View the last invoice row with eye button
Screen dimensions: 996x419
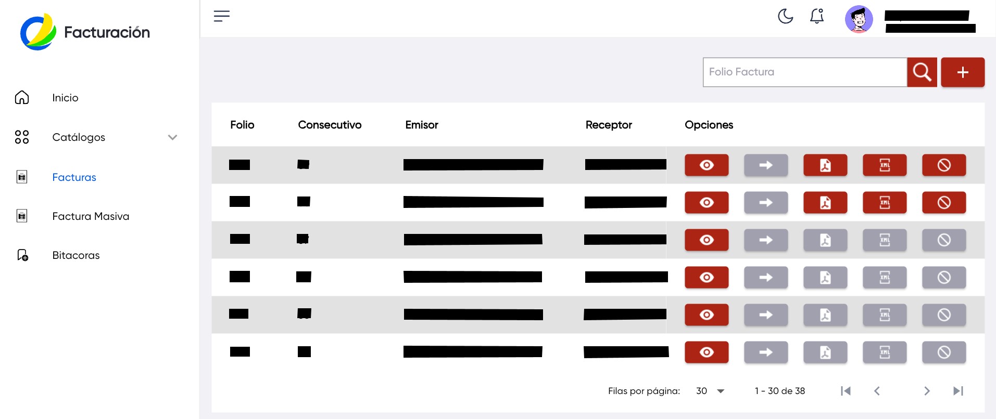[706, 352]
